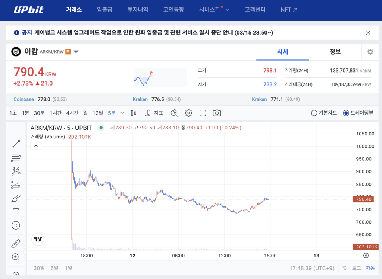This screenshot has height=279, width=382.
Task: Open 코인동향 menu
Action: pos(174,10)
